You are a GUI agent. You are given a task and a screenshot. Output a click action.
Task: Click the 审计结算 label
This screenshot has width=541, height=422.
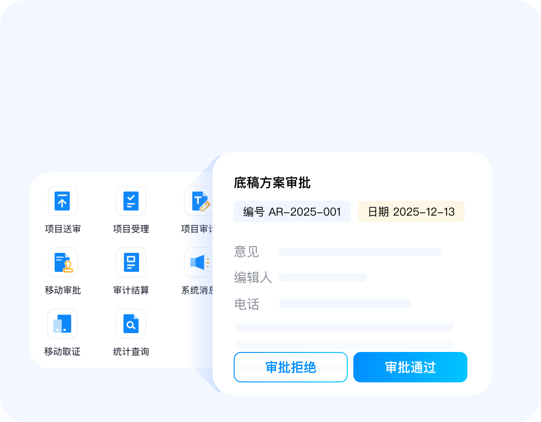[x=131, y=290]
